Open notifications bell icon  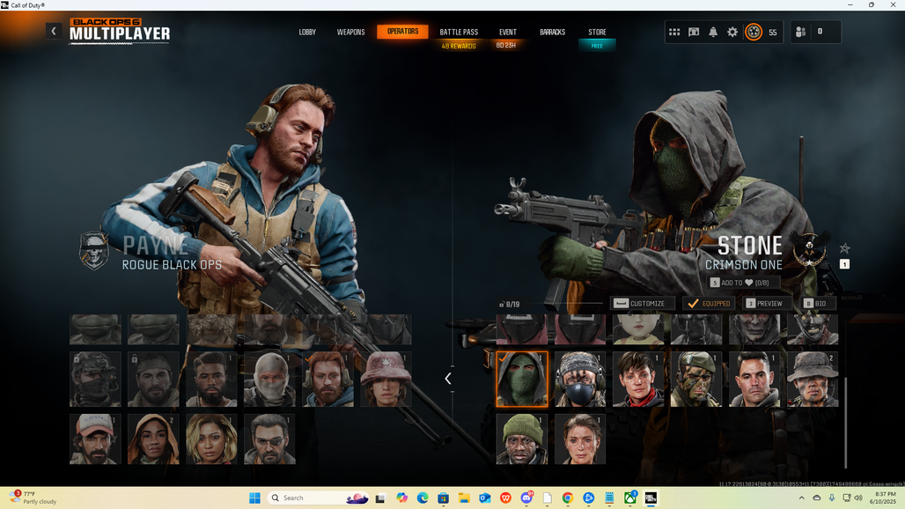pyautogui.click(x=713, y=33)
